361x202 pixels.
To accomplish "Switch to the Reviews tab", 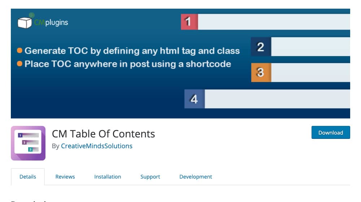I will tap(65, 177).
